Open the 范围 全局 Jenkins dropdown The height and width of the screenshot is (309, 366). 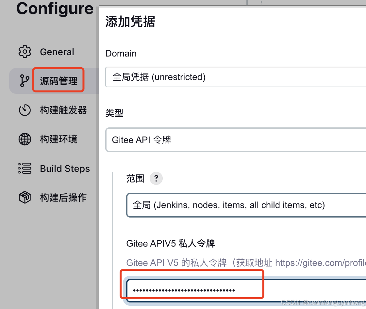246,205
